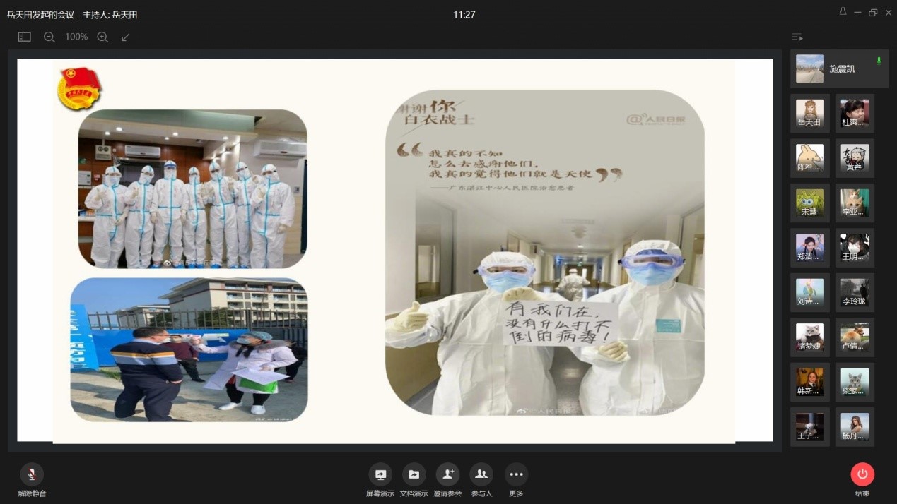Click 邀请参会 invite icon
The image size is (897, 504).
click(447, 475)
